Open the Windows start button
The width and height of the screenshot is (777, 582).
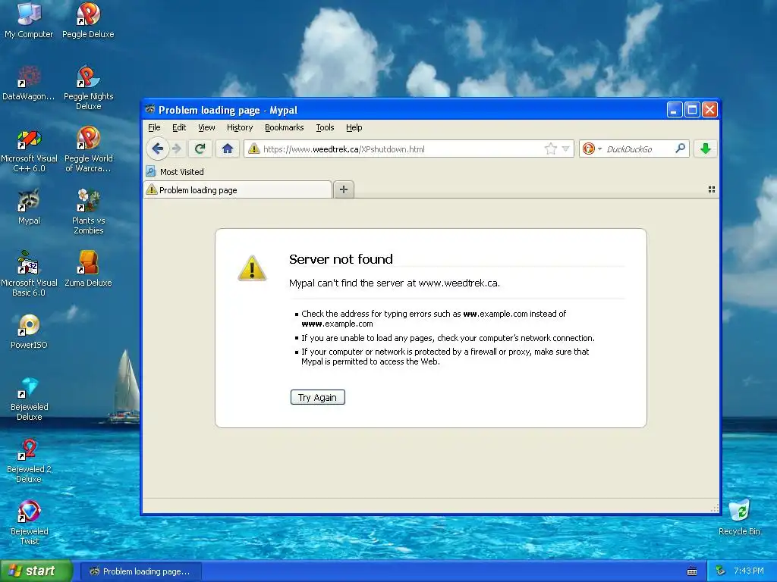pos(36,571)
